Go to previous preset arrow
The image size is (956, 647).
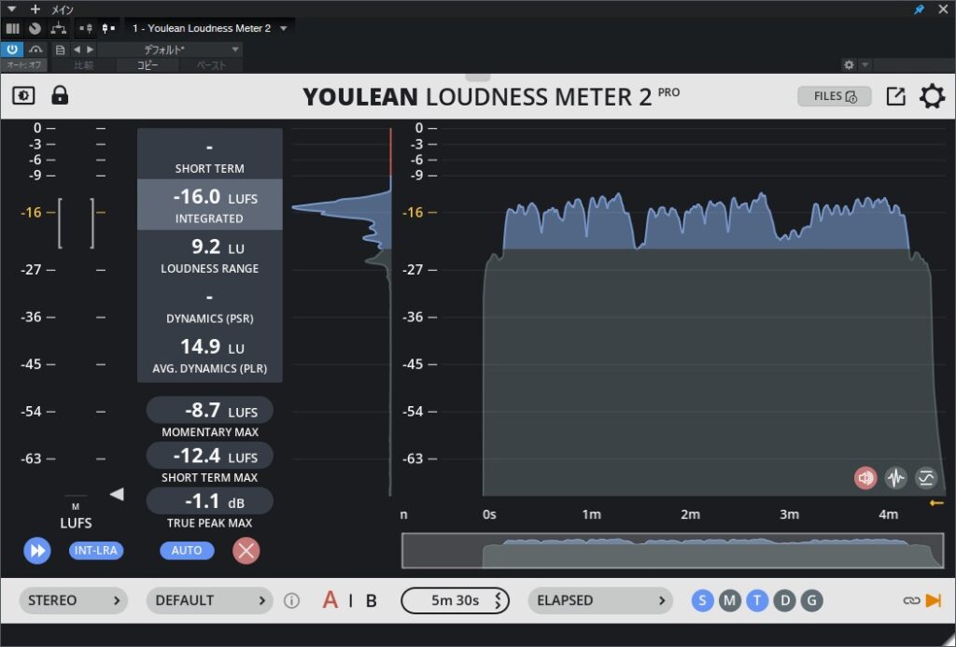[77, 49]
